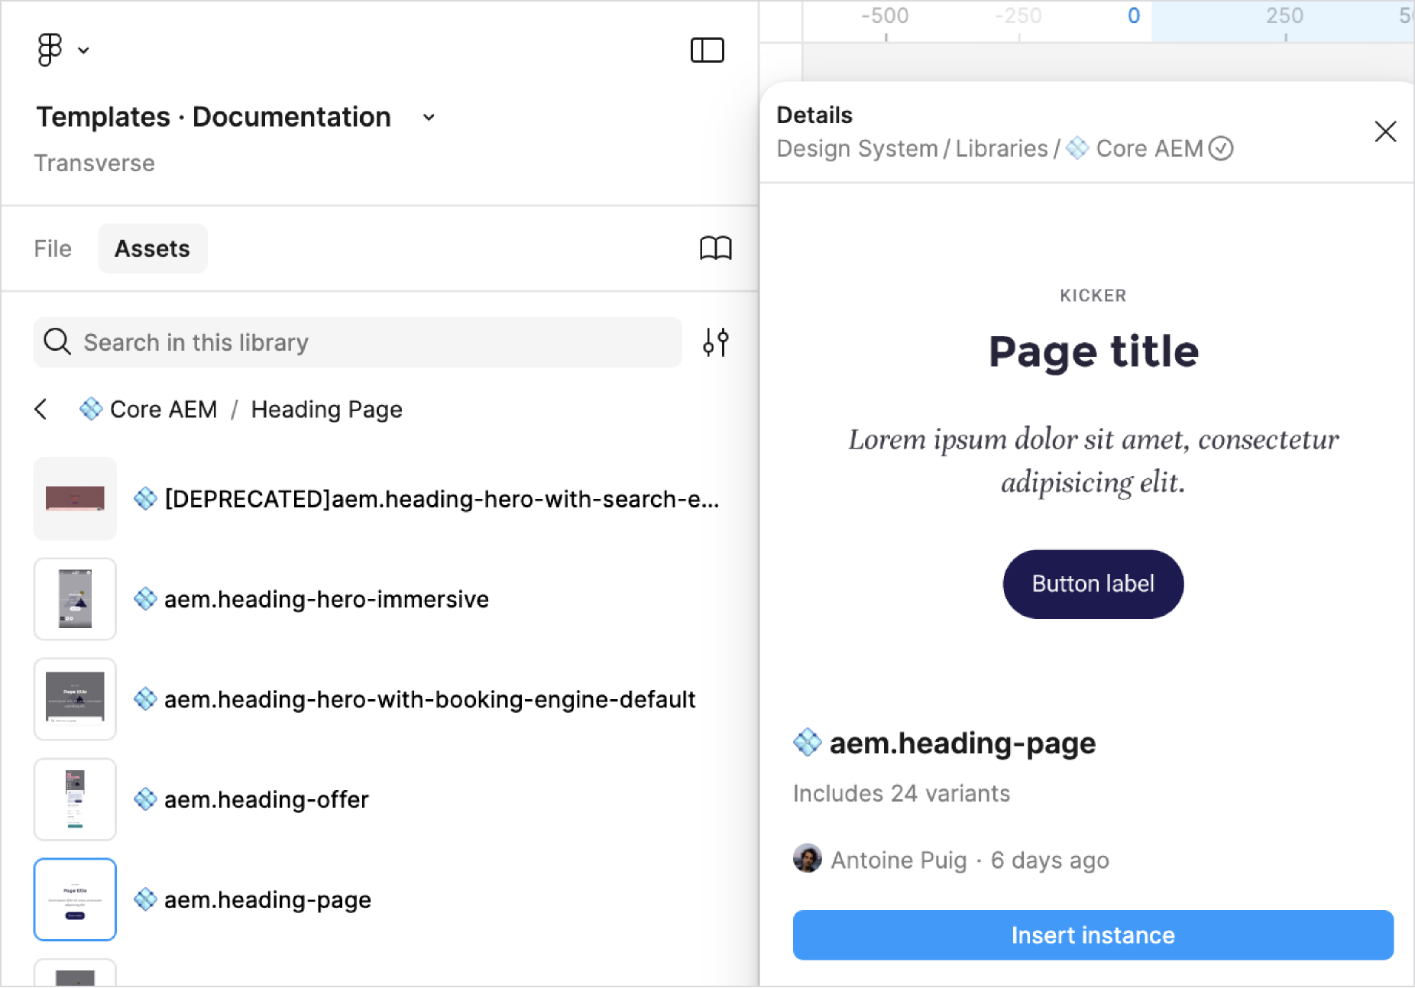Expand the Templates · Documentation file dropdown
Screen dimensions: 1415x988
tap(428, 118)
